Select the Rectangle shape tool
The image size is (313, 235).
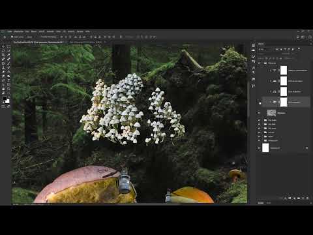8,84
